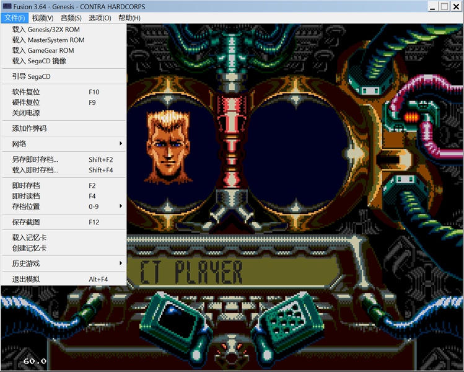464x372 pixels.
Task: Click 即时存档 quick save F2
Action: 64,186
